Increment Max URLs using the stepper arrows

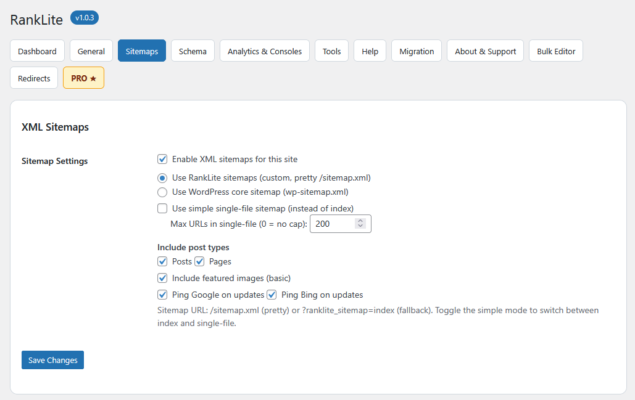360,221
